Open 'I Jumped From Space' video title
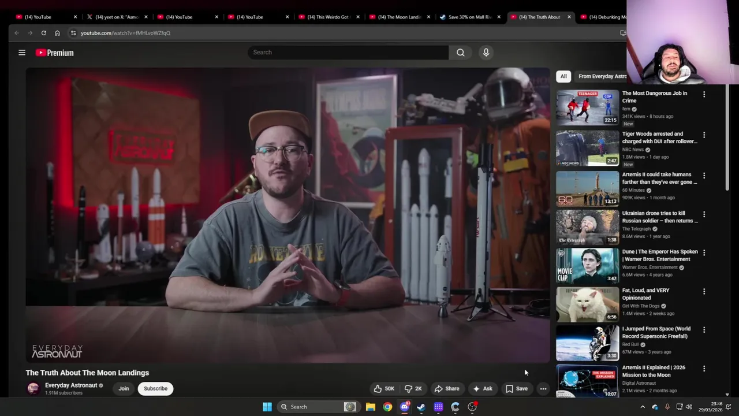The image size is (739, 416). pyautogui.click(x=656, y=333)
